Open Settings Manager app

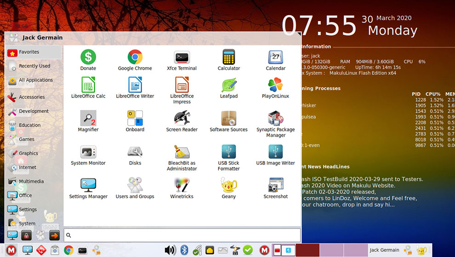88,188
